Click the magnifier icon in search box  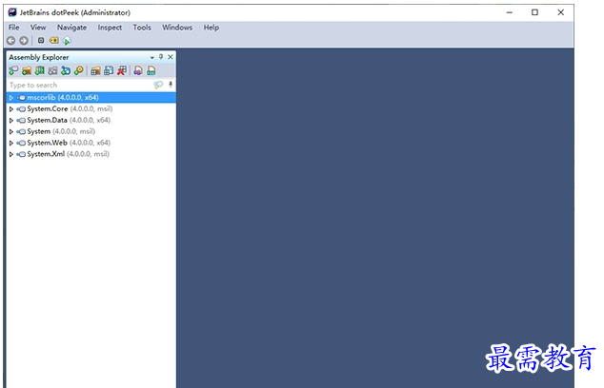(x=158, y=85)
